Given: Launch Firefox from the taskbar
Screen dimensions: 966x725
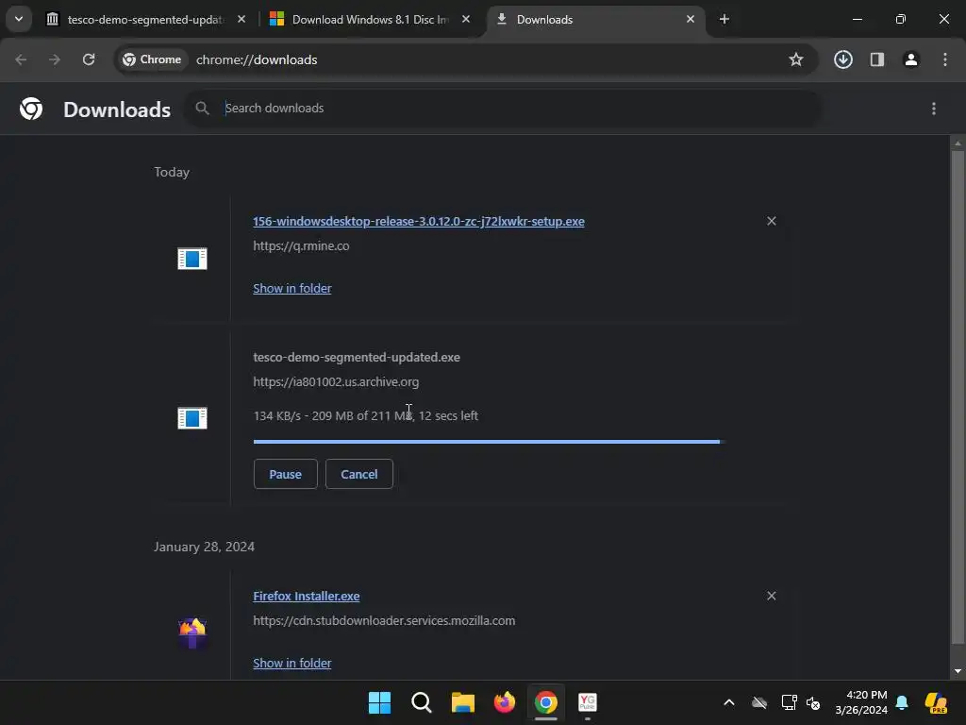Looking at the screenshot, I should (x=505, y=702).
